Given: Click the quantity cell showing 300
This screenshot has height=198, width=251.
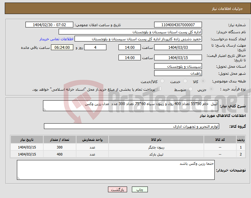Looking at the screenshot, I should 60,147.
